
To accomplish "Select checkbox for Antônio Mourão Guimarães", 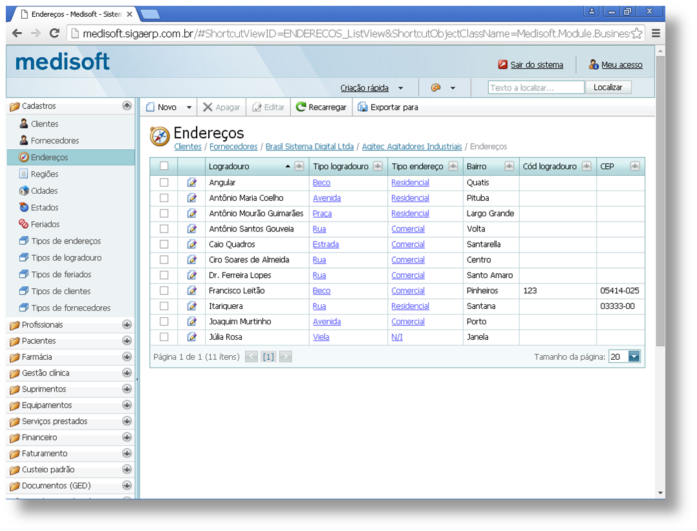I will (164, 214).
